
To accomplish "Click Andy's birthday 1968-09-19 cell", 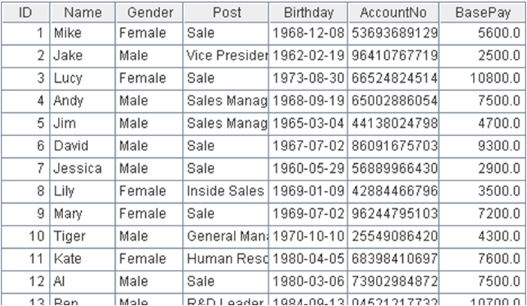I will (308, 100).
